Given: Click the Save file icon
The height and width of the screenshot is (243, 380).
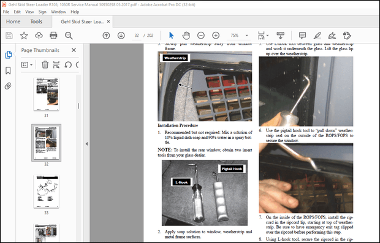Looking at the screenshot, I should (x=9, y=36).
